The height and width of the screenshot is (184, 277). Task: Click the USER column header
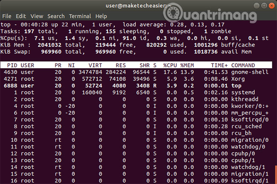[27, 65]
